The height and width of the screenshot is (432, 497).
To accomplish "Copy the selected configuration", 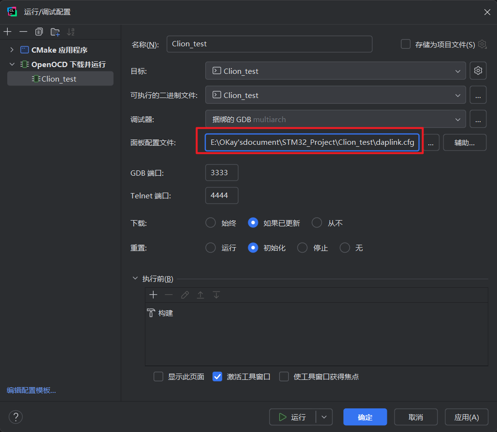I will click(x=39, y=32).
